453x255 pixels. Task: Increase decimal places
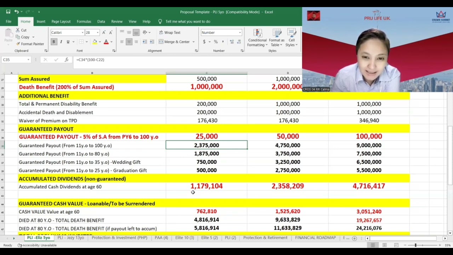pos(232,42)
